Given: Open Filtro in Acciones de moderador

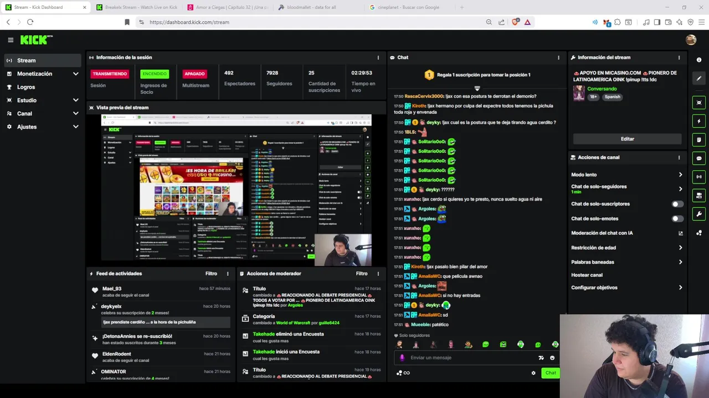Looking at the screenshot, I should [362, 274].
